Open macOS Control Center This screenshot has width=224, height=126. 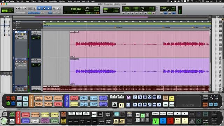[220, 1]
